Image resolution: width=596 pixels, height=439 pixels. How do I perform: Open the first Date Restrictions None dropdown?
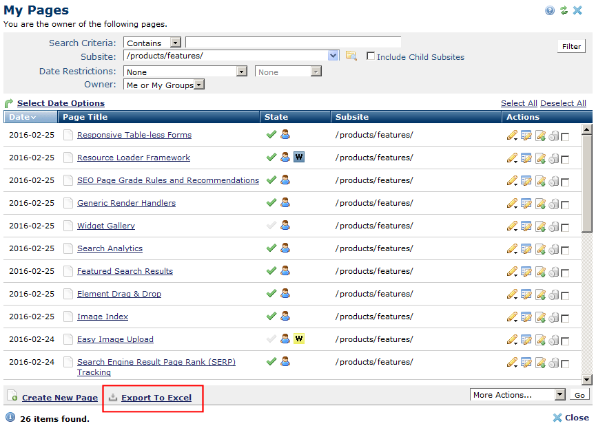pyautogui.click(x=185, y=72)
